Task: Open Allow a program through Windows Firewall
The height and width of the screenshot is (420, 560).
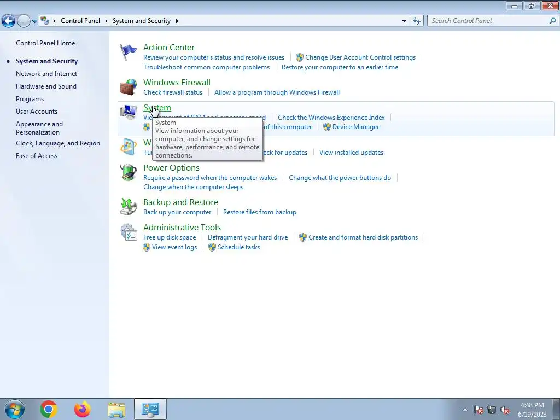Action: pos(277,92)
